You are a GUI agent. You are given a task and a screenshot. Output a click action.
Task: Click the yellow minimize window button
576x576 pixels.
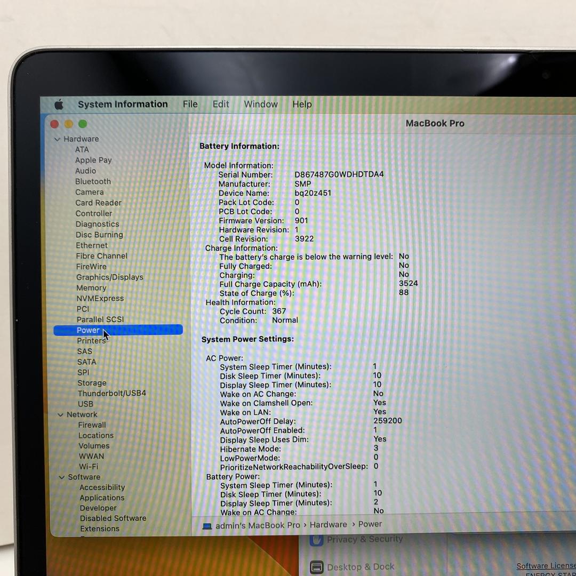pos(68,124)
